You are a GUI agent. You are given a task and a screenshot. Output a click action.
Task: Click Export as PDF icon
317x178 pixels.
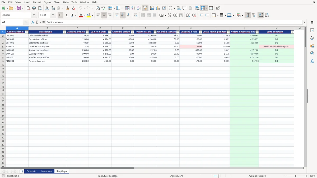coord(28,8)
